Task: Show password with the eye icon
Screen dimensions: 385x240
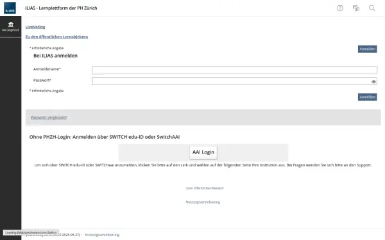Action: 373,82
